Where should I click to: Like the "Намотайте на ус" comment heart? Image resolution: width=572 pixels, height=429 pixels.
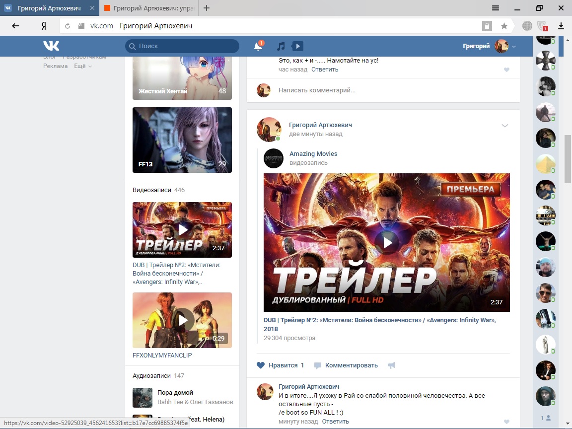[506, 70]
